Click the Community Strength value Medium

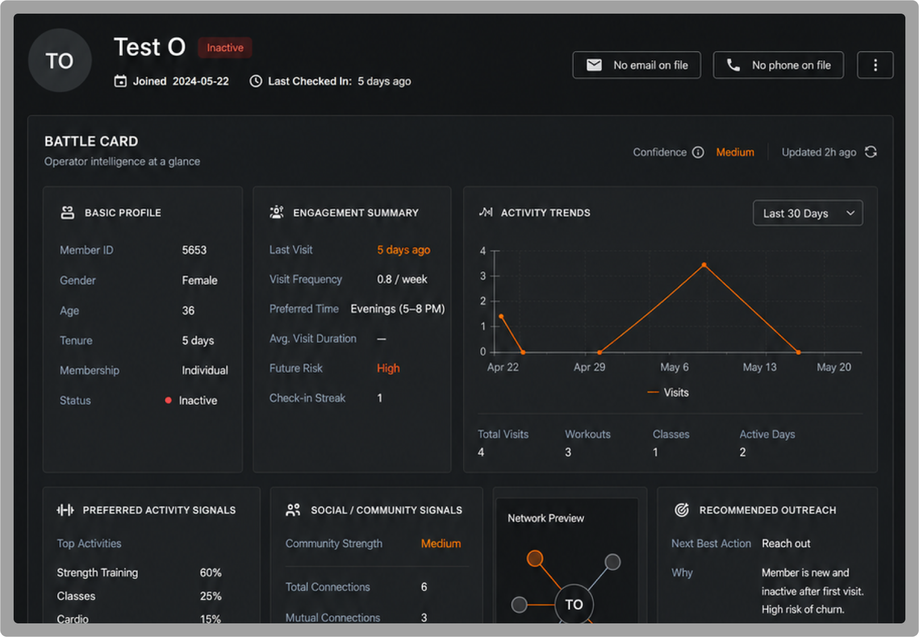[441, 544]
